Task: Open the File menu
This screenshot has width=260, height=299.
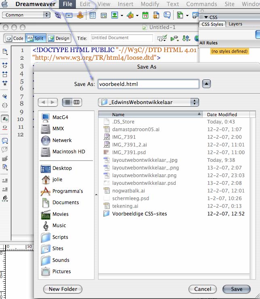Action: (x=67, y=4)
